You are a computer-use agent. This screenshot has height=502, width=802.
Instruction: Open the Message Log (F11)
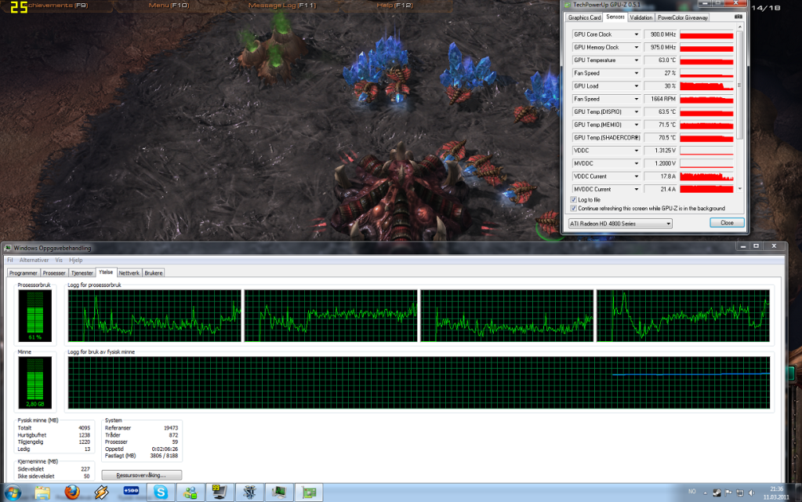point(281,5)
